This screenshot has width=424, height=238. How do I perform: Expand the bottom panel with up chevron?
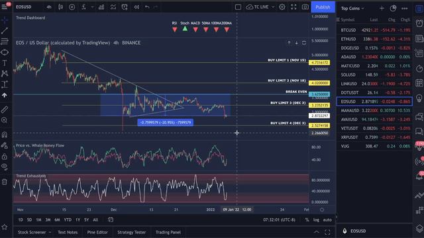[x=316, y=232]
